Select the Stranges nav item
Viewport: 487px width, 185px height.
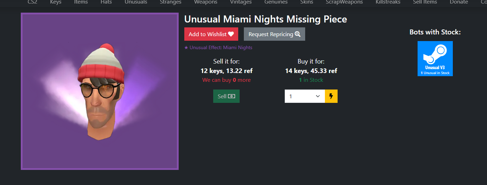point(171,2)
